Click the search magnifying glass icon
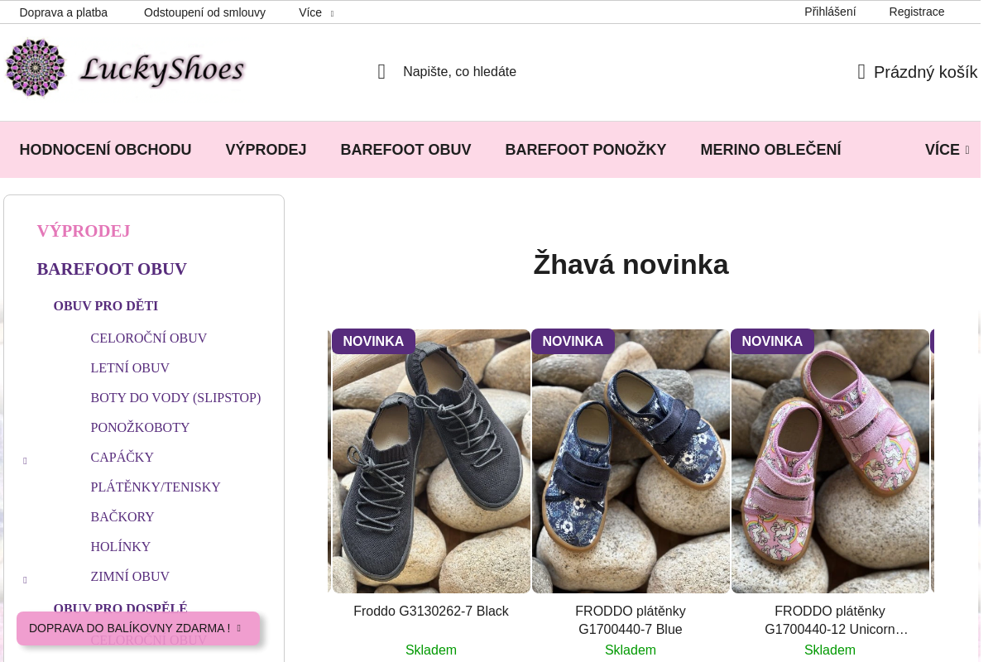The height and width of the screenshot is (662, 993). [381, 71]
